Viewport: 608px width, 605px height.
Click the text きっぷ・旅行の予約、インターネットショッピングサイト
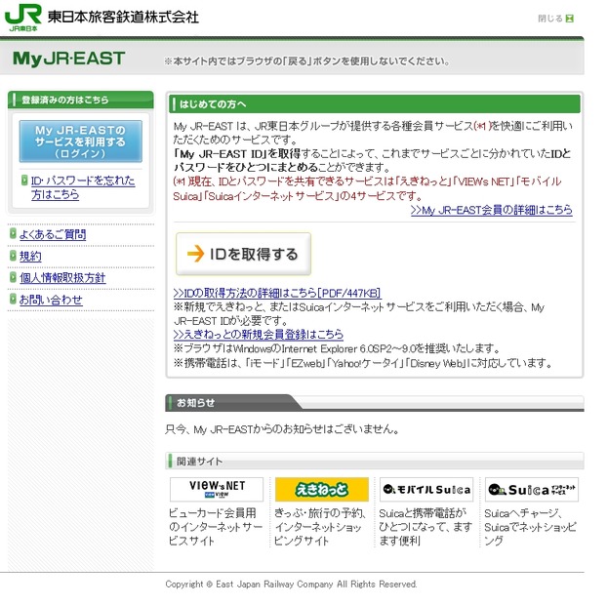(x=320, y=527)
